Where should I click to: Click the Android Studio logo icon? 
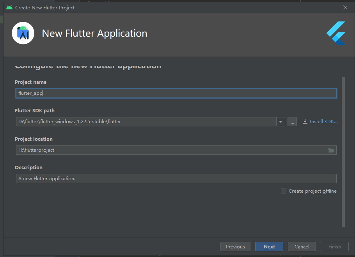coord(23,33)
